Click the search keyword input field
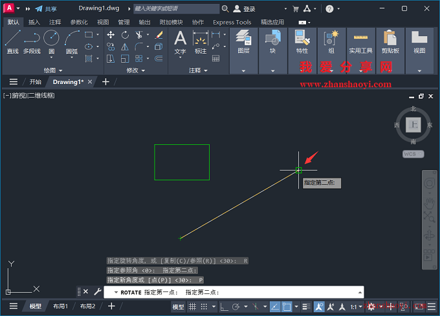This screenshot has width=440, height=316. pyautogui.click(x=177, y=8)
